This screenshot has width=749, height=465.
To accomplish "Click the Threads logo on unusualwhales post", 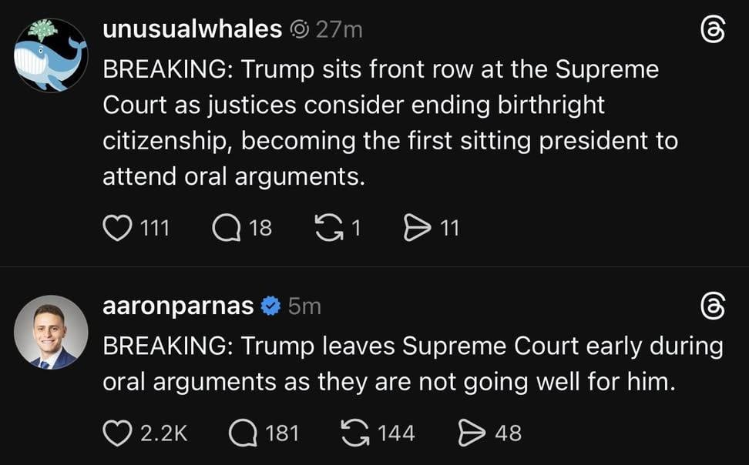I will click(713, 30).
